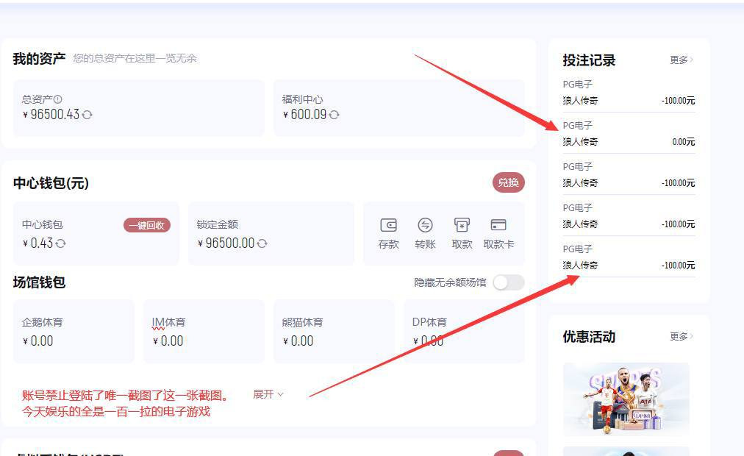Select the IM体育 venue wallet card
The width and height of the screenshot is (744, 456).
[204, 332]
